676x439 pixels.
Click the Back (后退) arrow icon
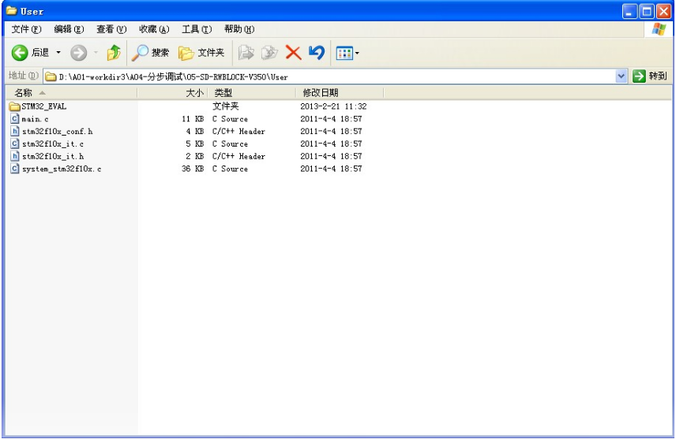point(20,53)
